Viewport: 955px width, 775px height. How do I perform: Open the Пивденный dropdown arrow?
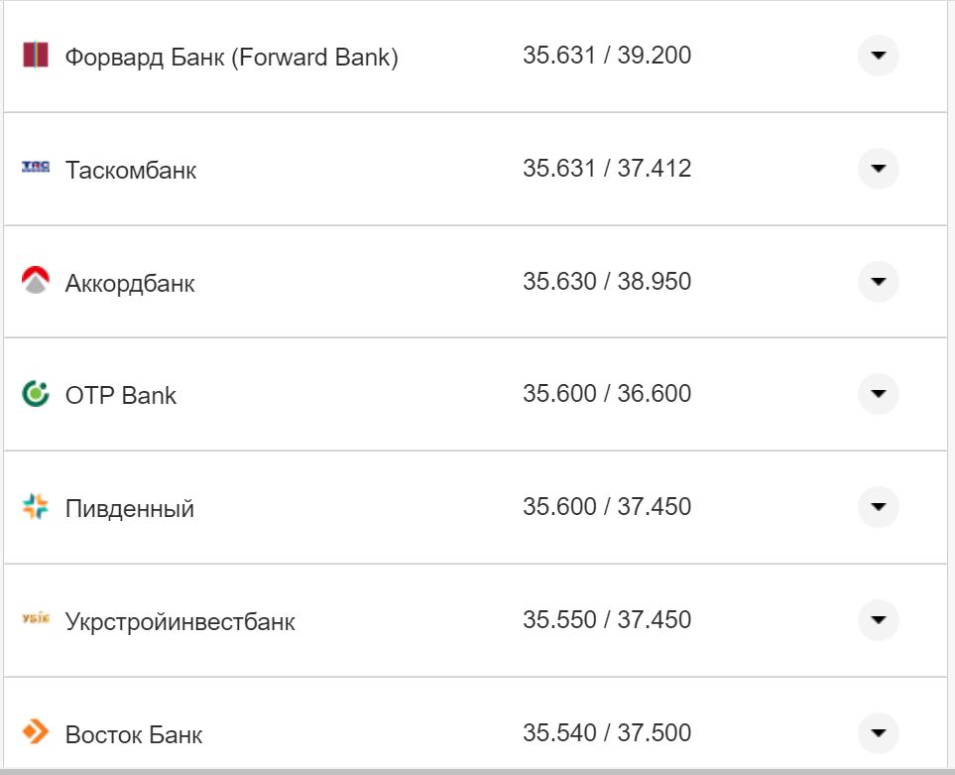click(879, 506)
